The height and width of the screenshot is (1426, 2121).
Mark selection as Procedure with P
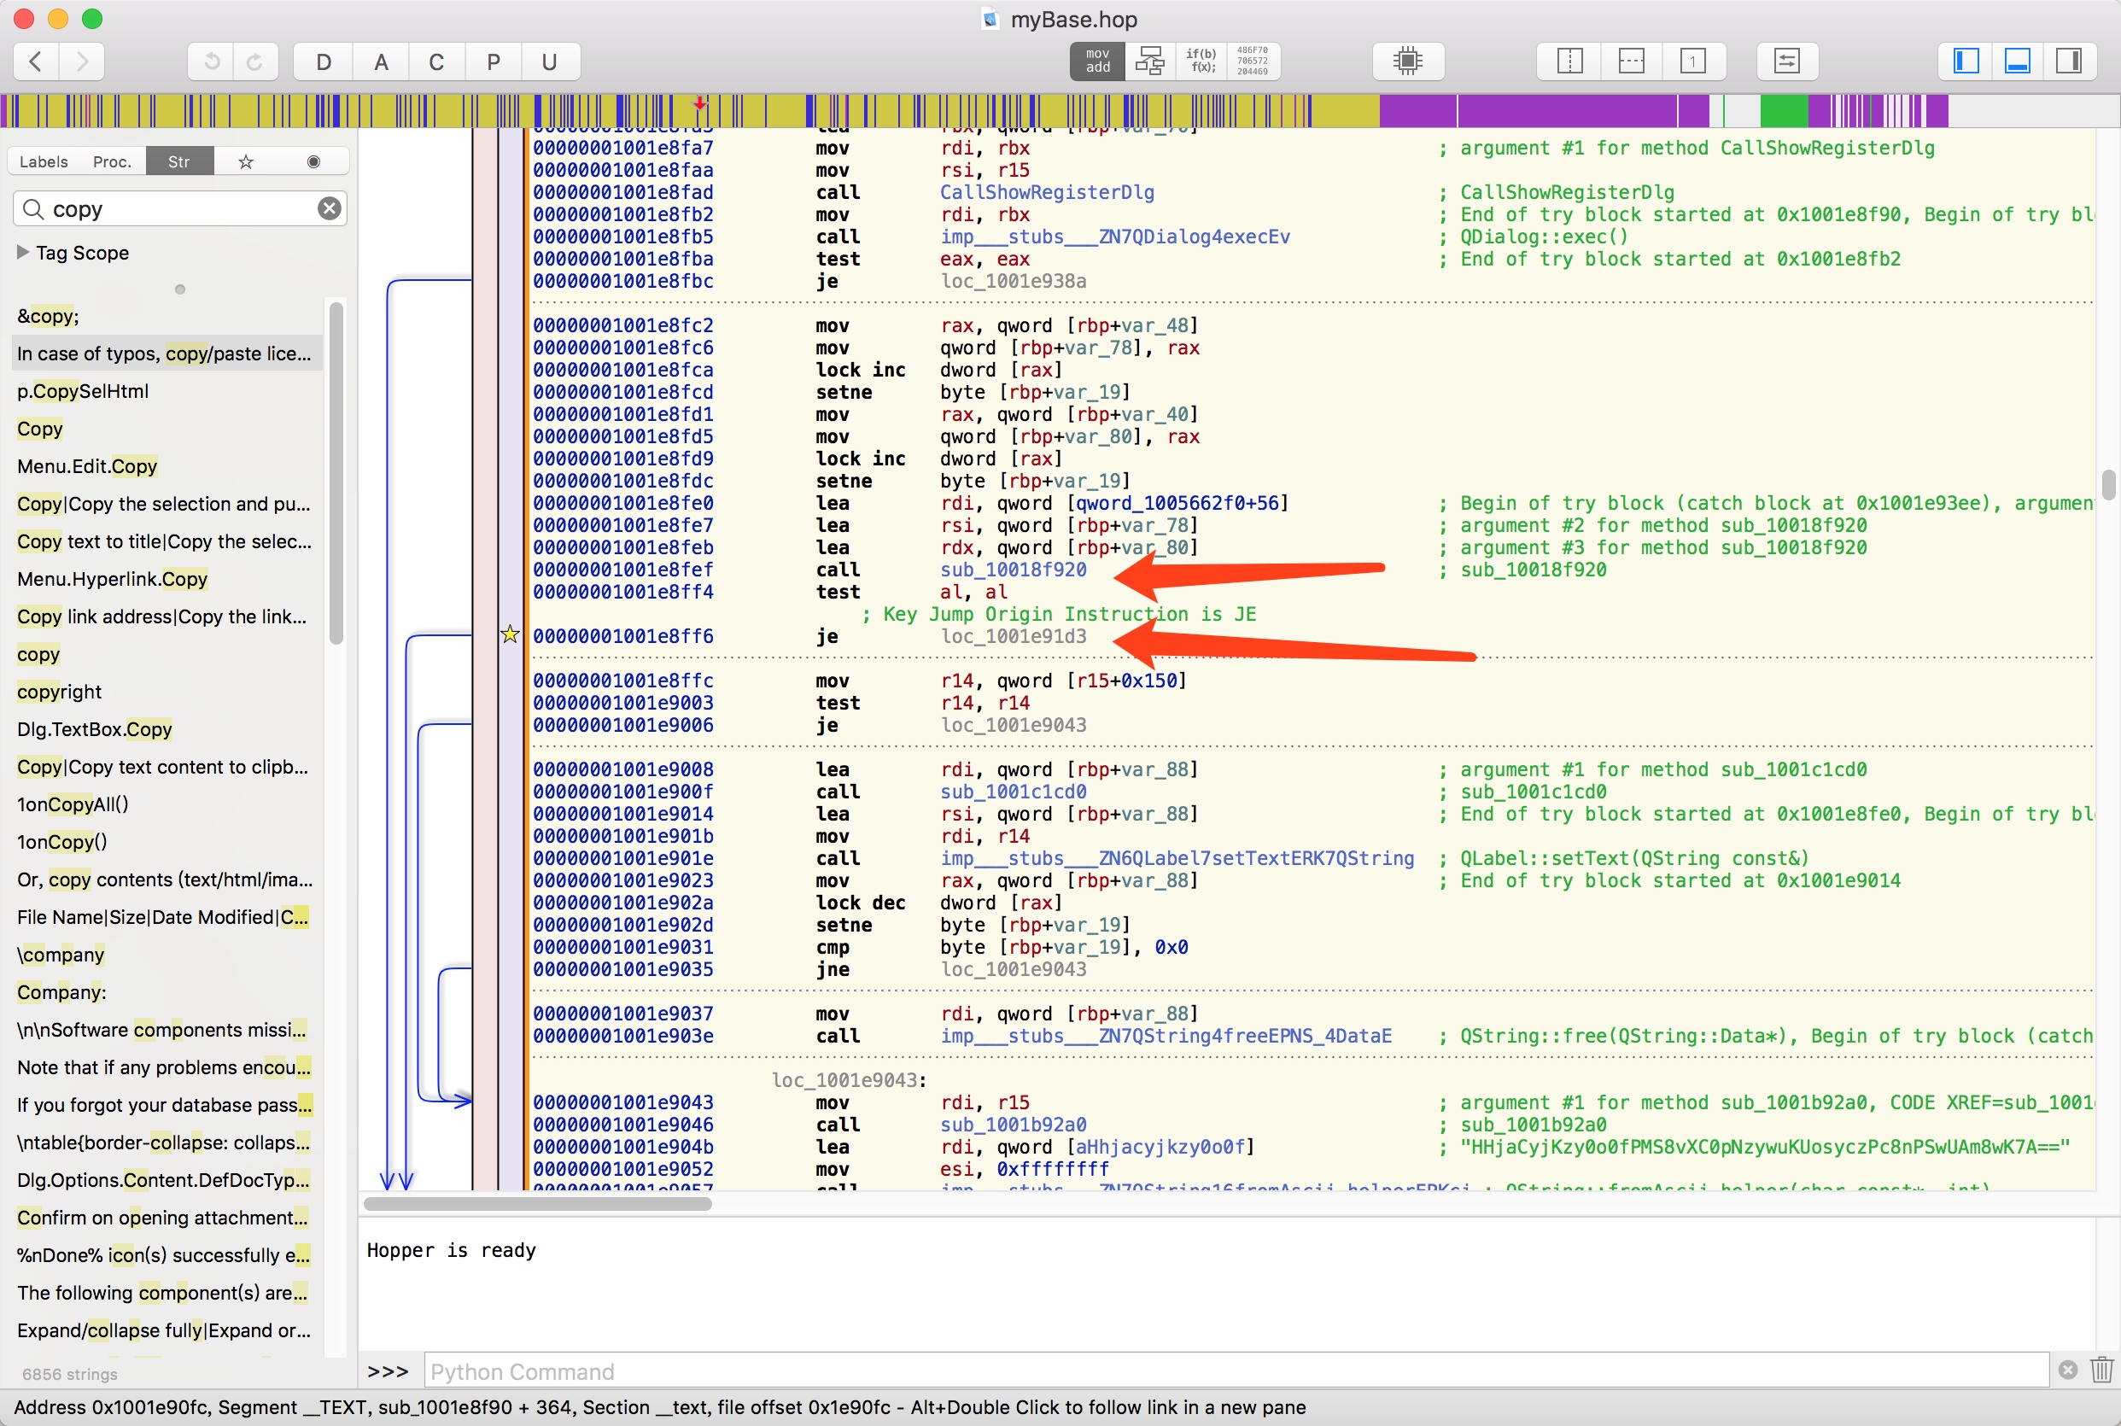pyautogui.click(x=493, y=61)
